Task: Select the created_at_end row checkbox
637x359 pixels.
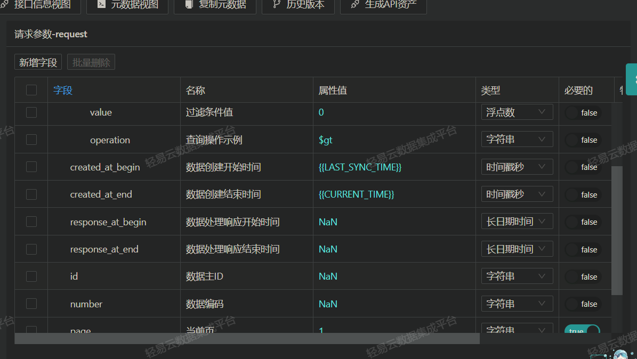Action: pos(31,194)
